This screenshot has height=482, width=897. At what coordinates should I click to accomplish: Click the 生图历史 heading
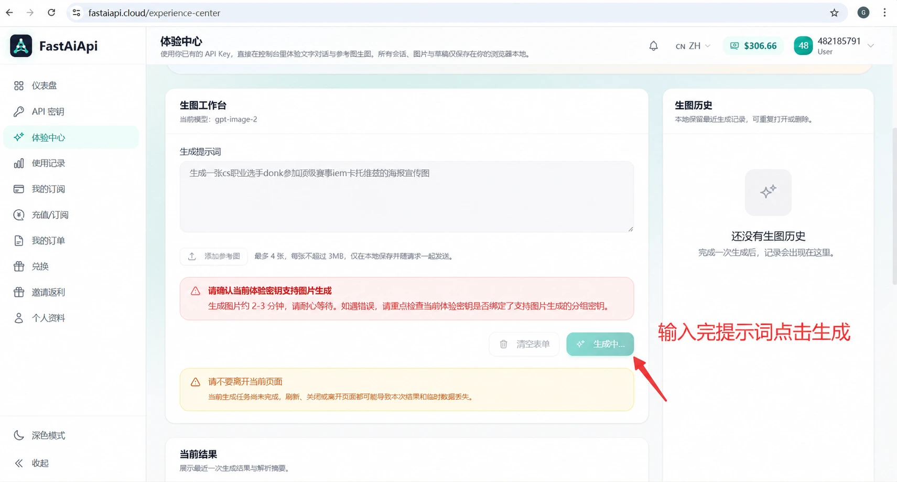693,105
